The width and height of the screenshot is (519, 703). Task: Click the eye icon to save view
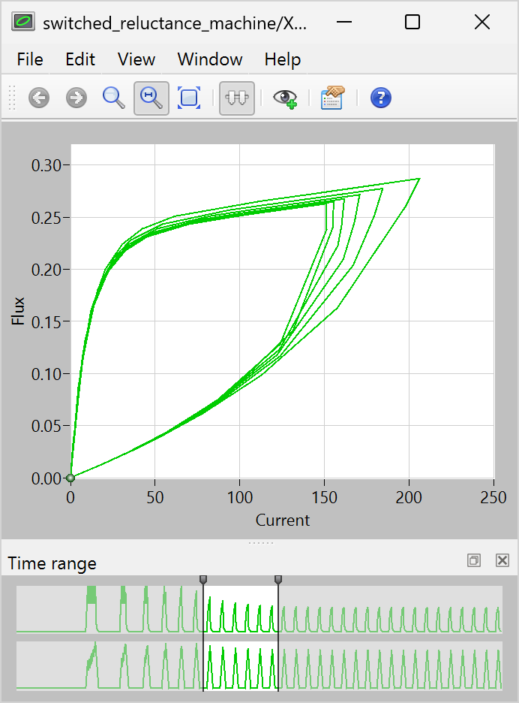285,98
